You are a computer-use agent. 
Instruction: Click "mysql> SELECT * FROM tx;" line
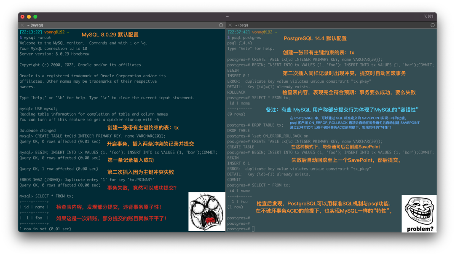[x=46, y=196]
